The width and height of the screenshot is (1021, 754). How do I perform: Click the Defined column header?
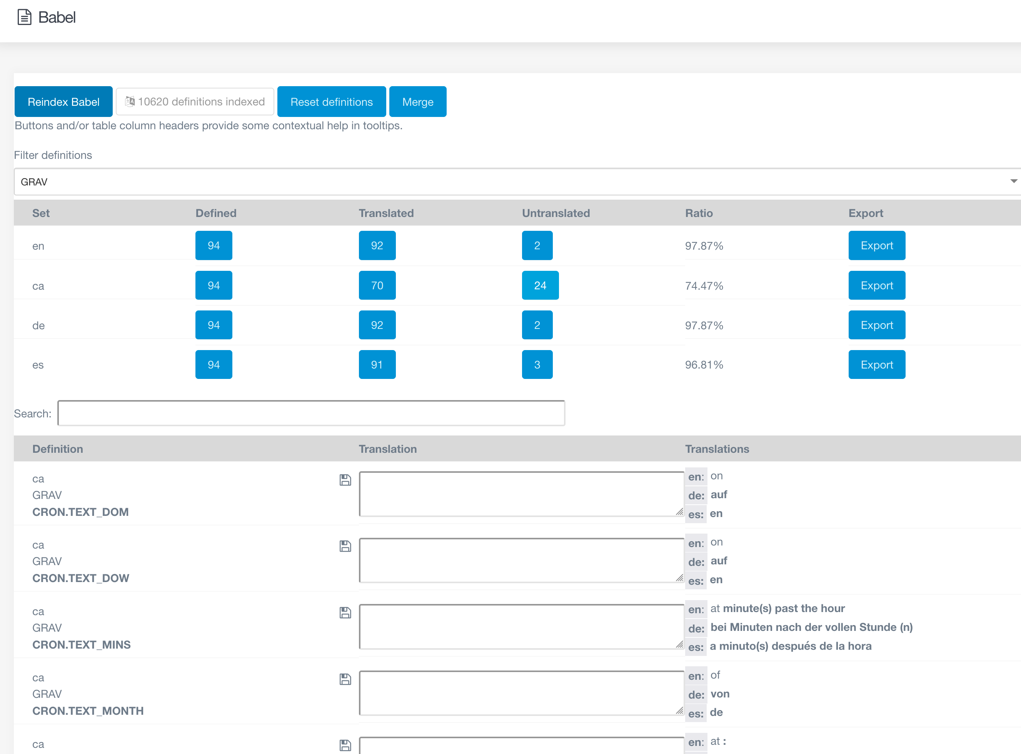(x=216, y=213)
